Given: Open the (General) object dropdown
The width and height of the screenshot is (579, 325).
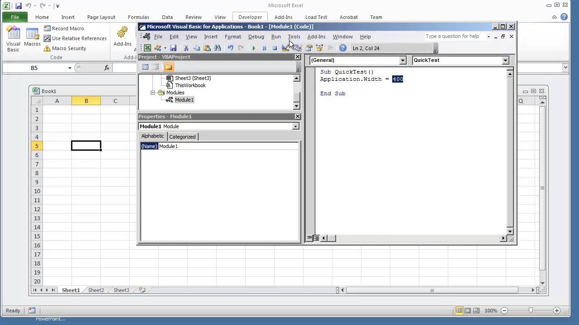Looking at the screenshot, I should [x=403, y=60].
